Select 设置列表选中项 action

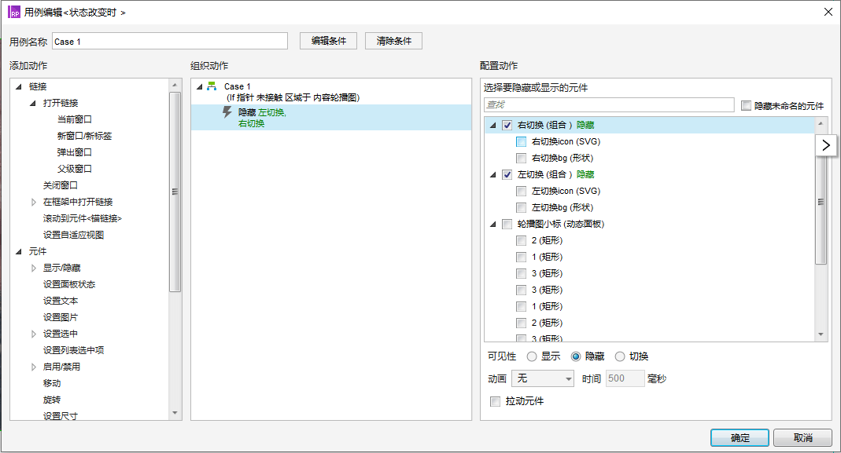tap(73, 350)
